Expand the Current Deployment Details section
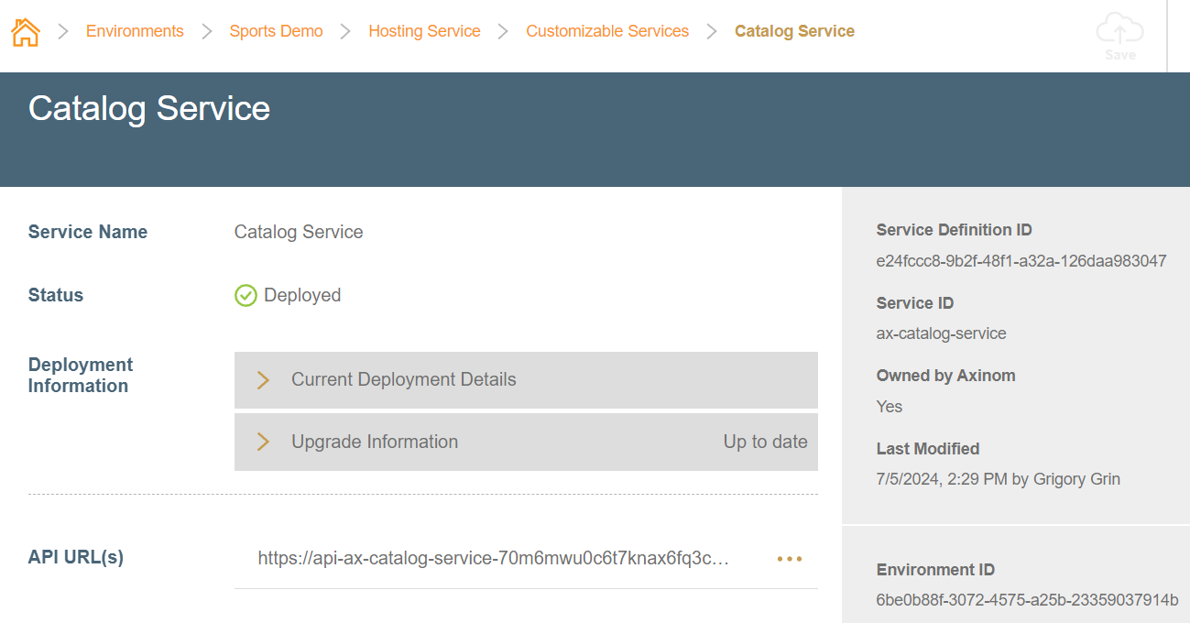Viewport: 1190px width, 623px height. [x=403, y=380]
